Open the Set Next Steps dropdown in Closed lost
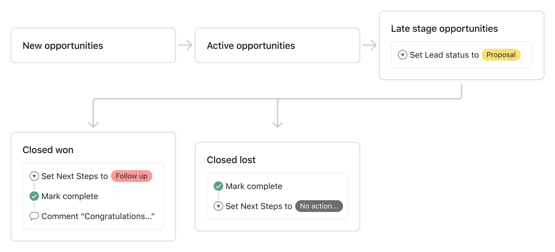This screenshot has height=252, width=555. point(218,206)
